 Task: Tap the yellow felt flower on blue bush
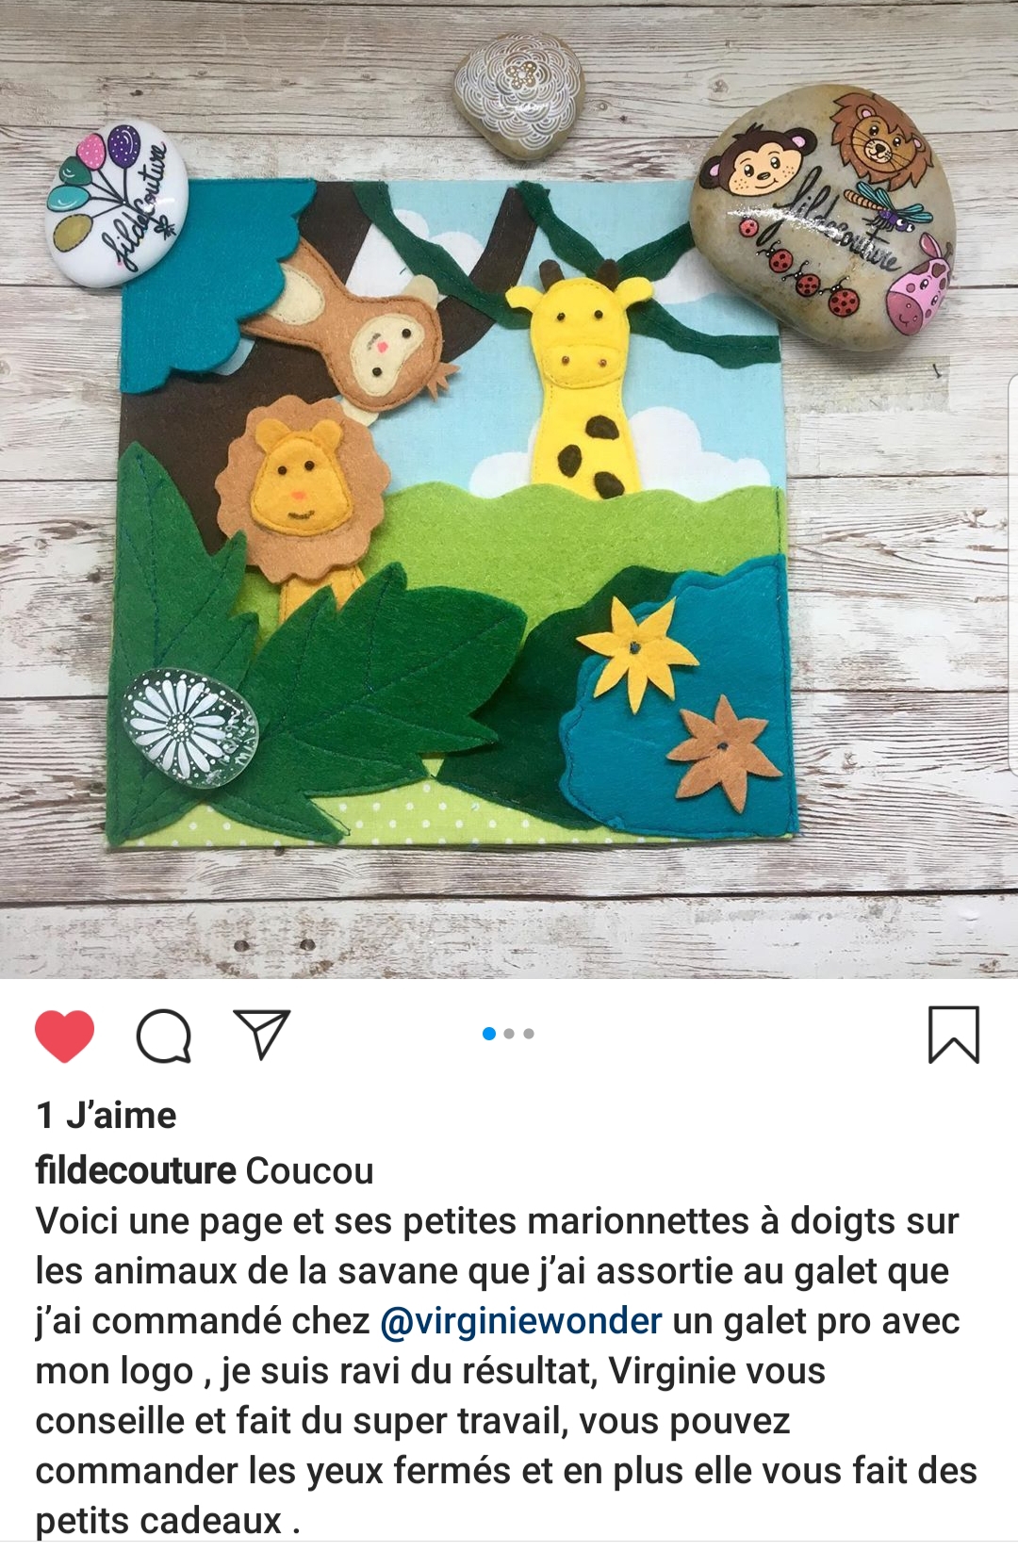pyautogui.click(x=638, y=652)
